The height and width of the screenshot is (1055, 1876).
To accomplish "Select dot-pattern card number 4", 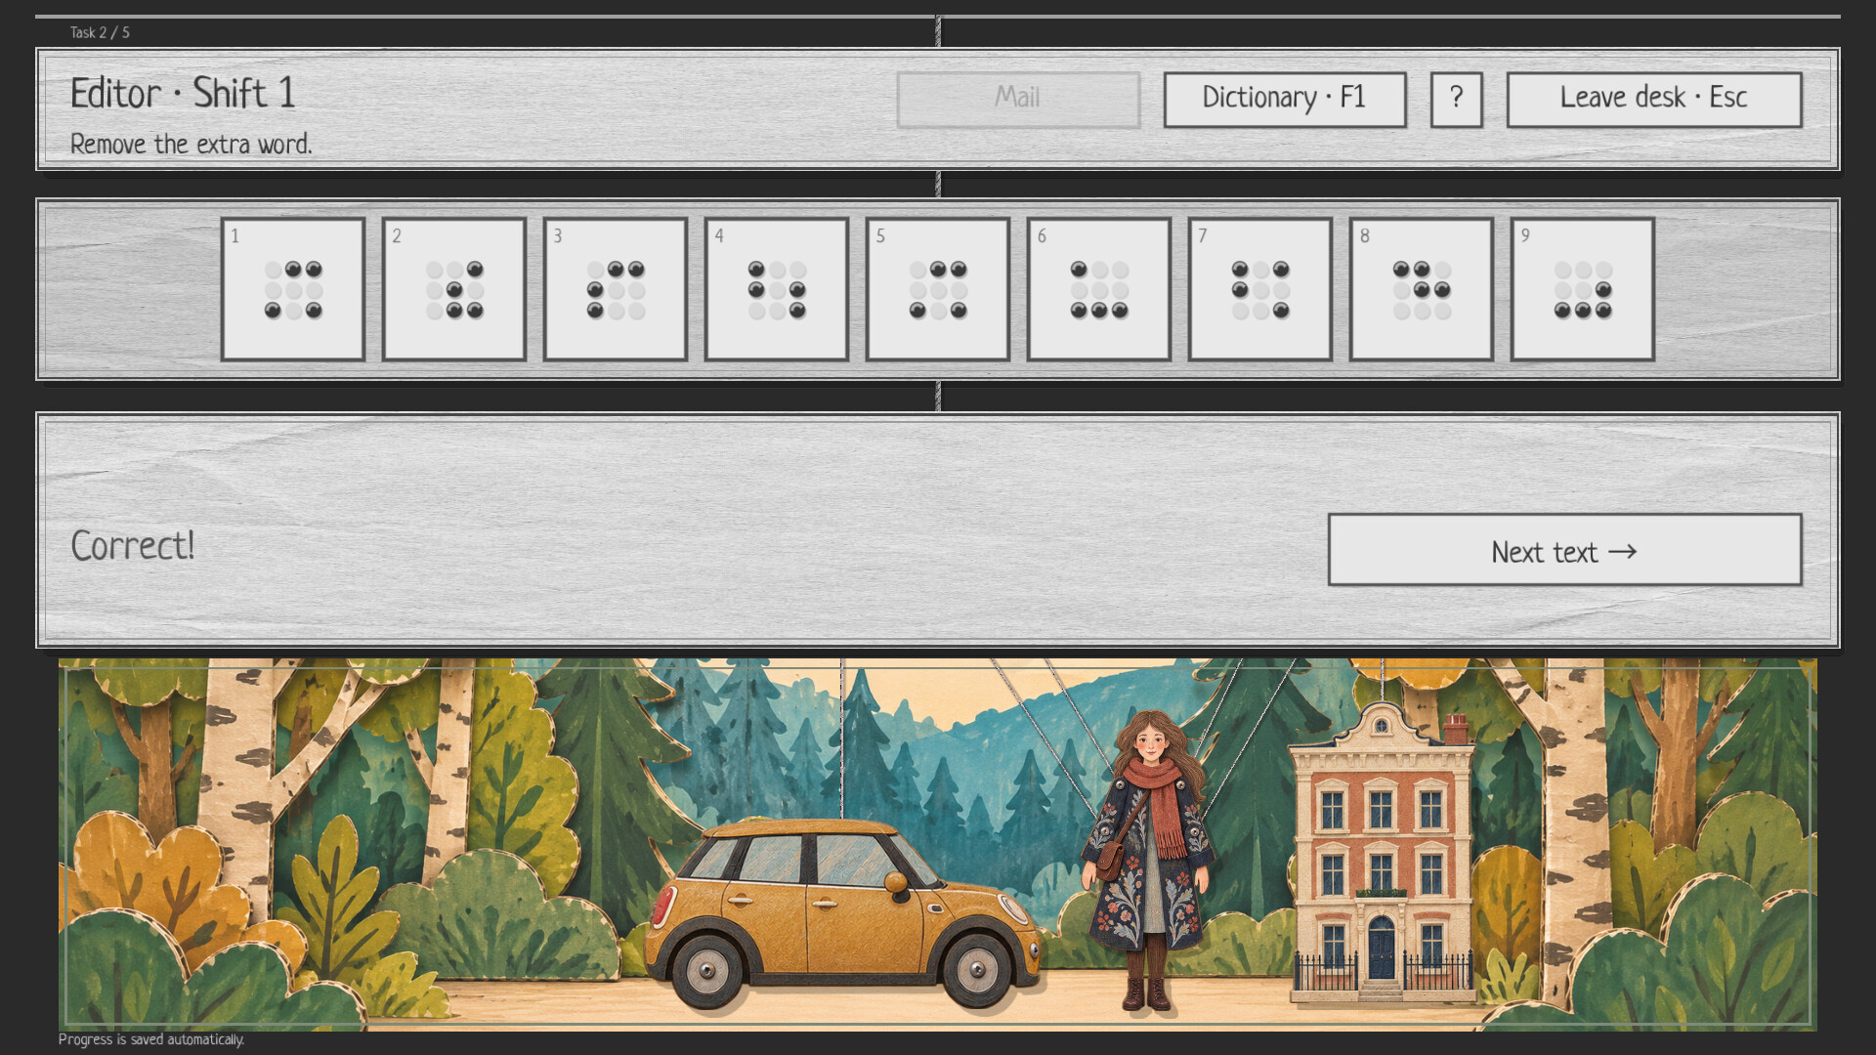I will 777,289.
